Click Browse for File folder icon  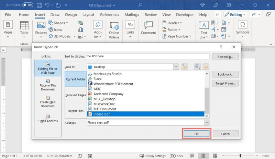click(x=206, y=66)
